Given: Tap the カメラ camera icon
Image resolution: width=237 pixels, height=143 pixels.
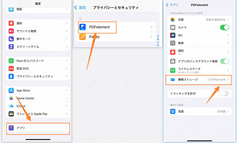Looking at the screenshot, I should point(172,27).
